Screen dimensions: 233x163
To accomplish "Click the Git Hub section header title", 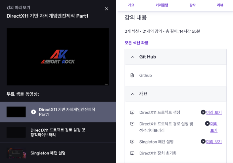I will [148, 57].
